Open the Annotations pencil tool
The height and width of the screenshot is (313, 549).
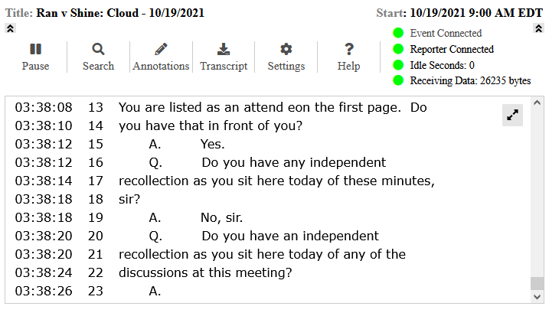click(x=161, y=57)
